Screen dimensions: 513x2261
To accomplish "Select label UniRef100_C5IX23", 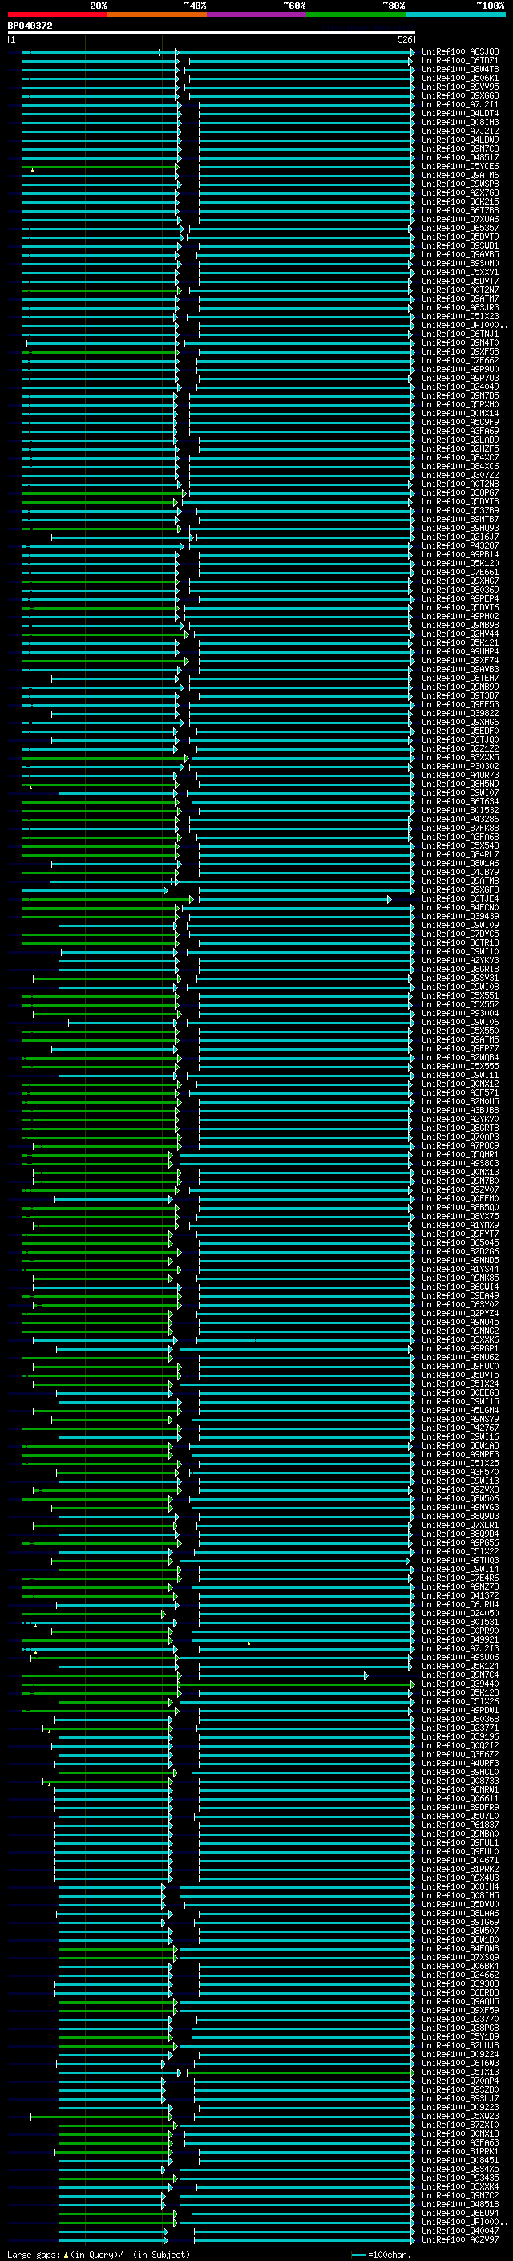I will coord(460,317).
